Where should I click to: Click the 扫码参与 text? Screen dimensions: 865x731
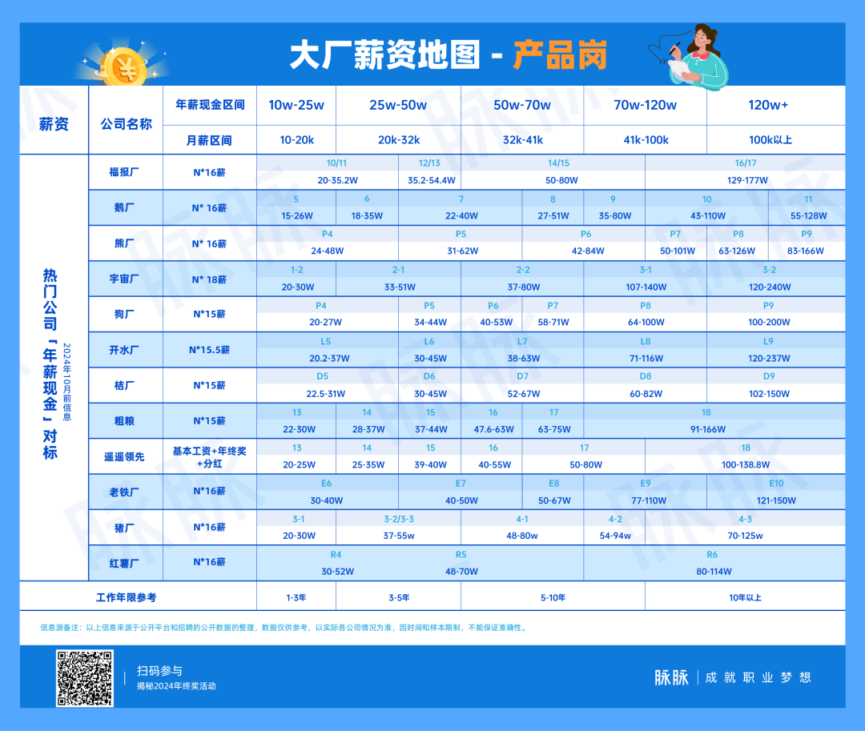159,671
